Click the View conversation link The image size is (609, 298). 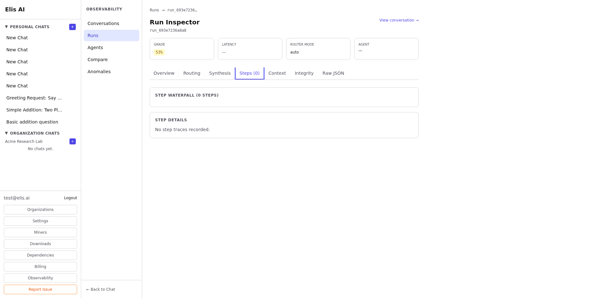[399, 20]
